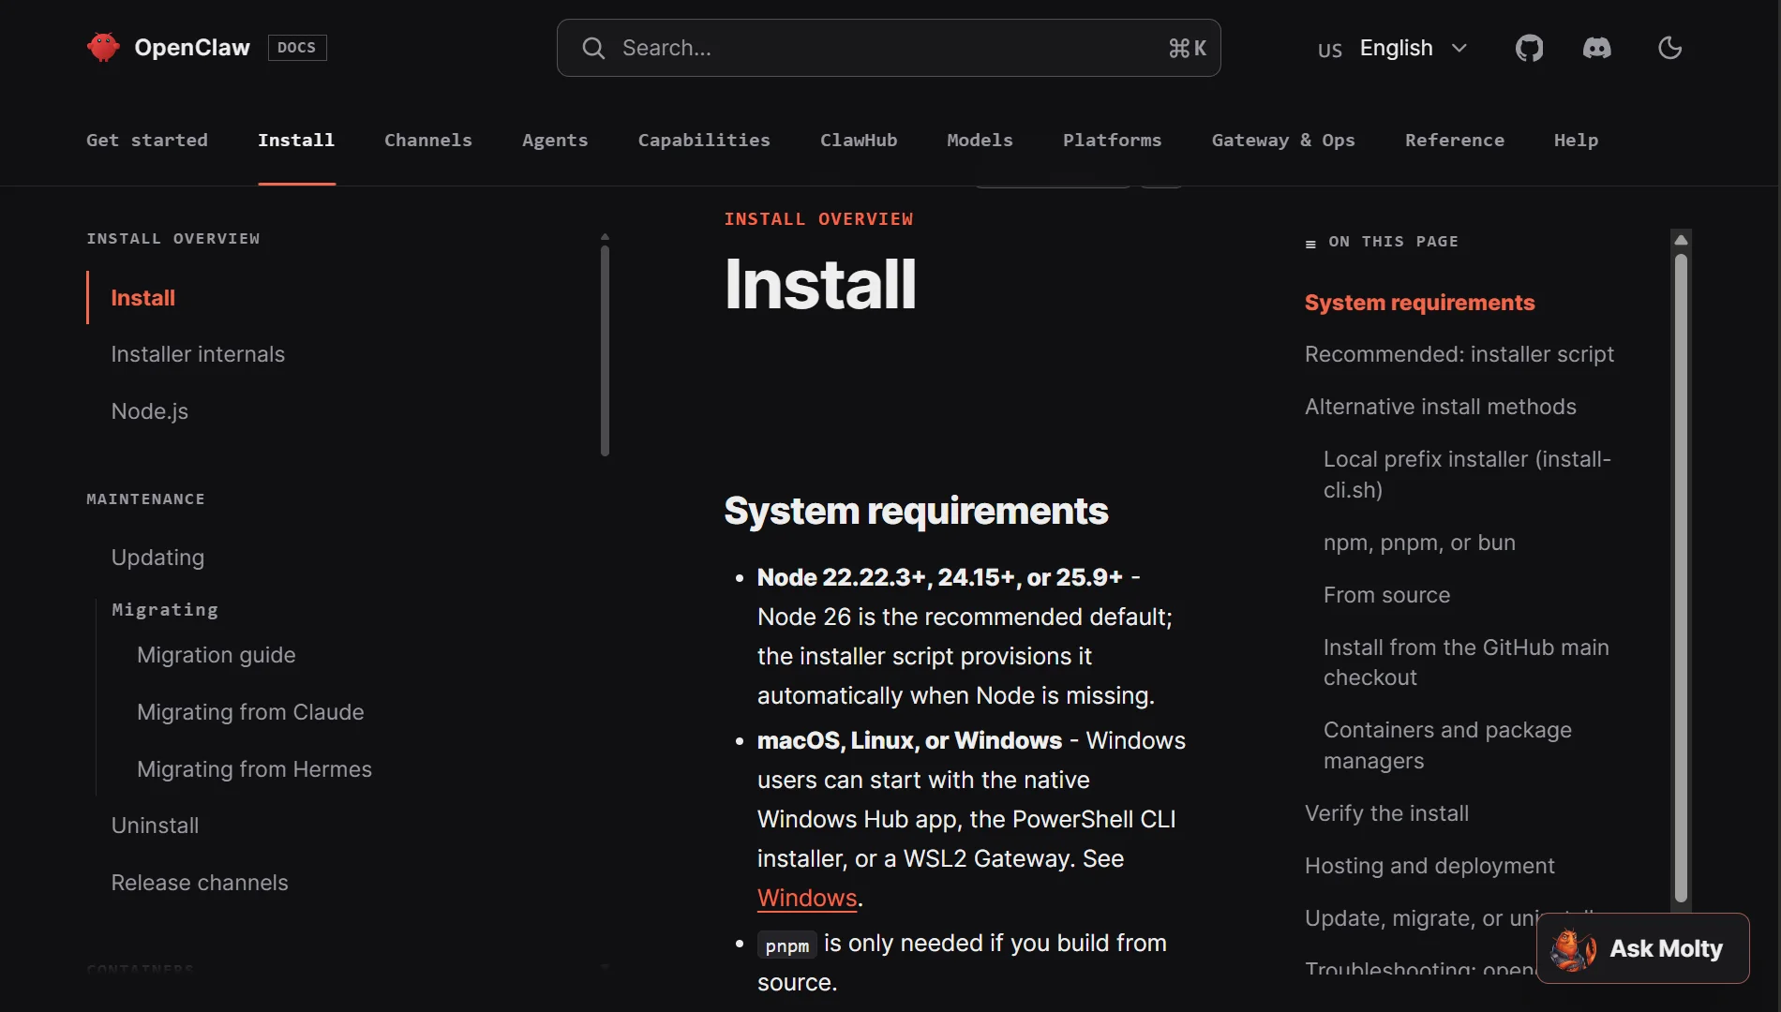Viewport: 1781px width, 1012px height.
Task: Open Installer internals sidebar page
Action: point(198,354)
